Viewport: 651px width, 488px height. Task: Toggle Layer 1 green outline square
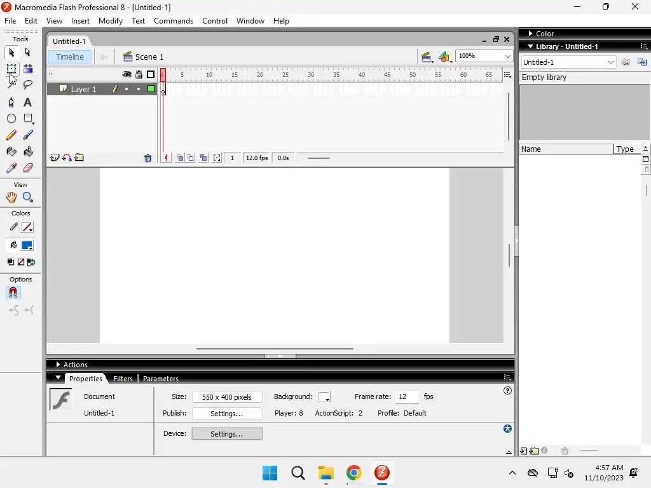[151, 89]
